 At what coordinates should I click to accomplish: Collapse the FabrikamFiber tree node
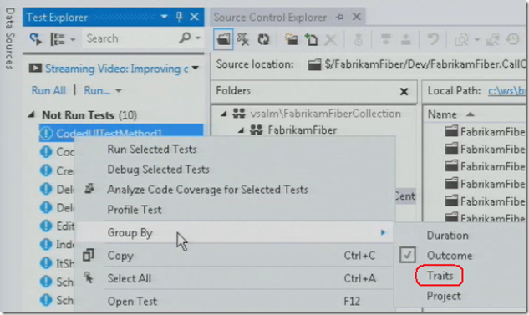click(241, 130)
